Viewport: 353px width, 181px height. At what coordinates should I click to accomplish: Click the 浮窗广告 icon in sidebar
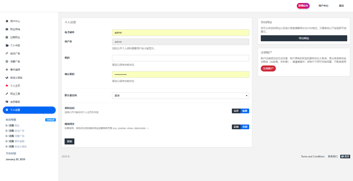pyautogui.click(x=7, y=62)
